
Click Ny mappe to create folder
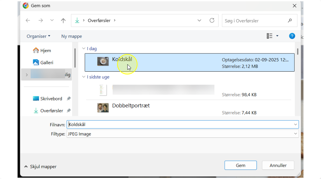[71, 36]
